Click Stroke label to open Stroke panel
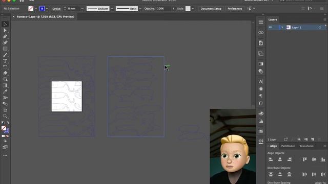The height and width of the screenshot is (184, 328). click(56, 9)
